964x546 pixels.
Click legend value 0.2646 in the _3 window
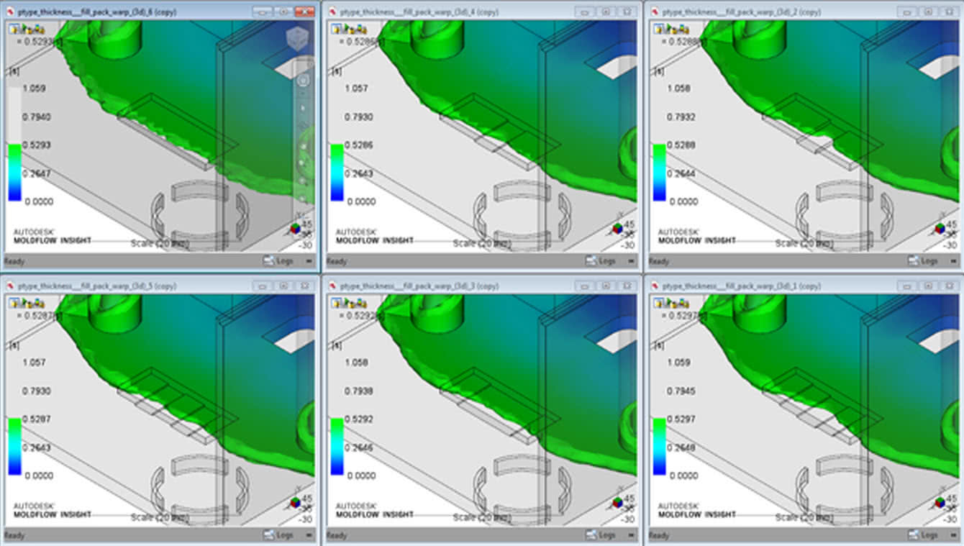click(360, 447)
